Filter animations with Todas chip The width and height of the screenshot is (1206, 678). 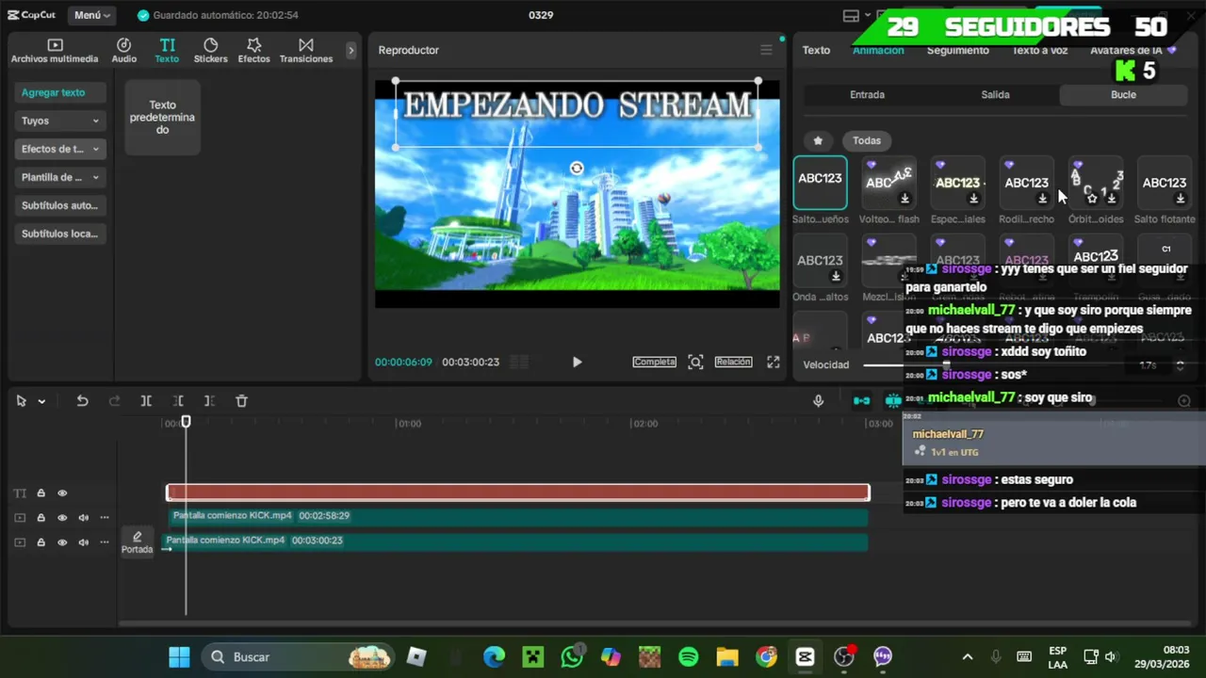pos(867,140)
